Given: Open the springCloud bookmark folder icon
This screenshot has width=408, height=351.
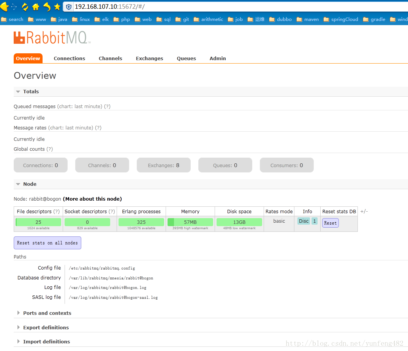Looking at the screenshot, I should pyautogui.click(x=326, y=19).
